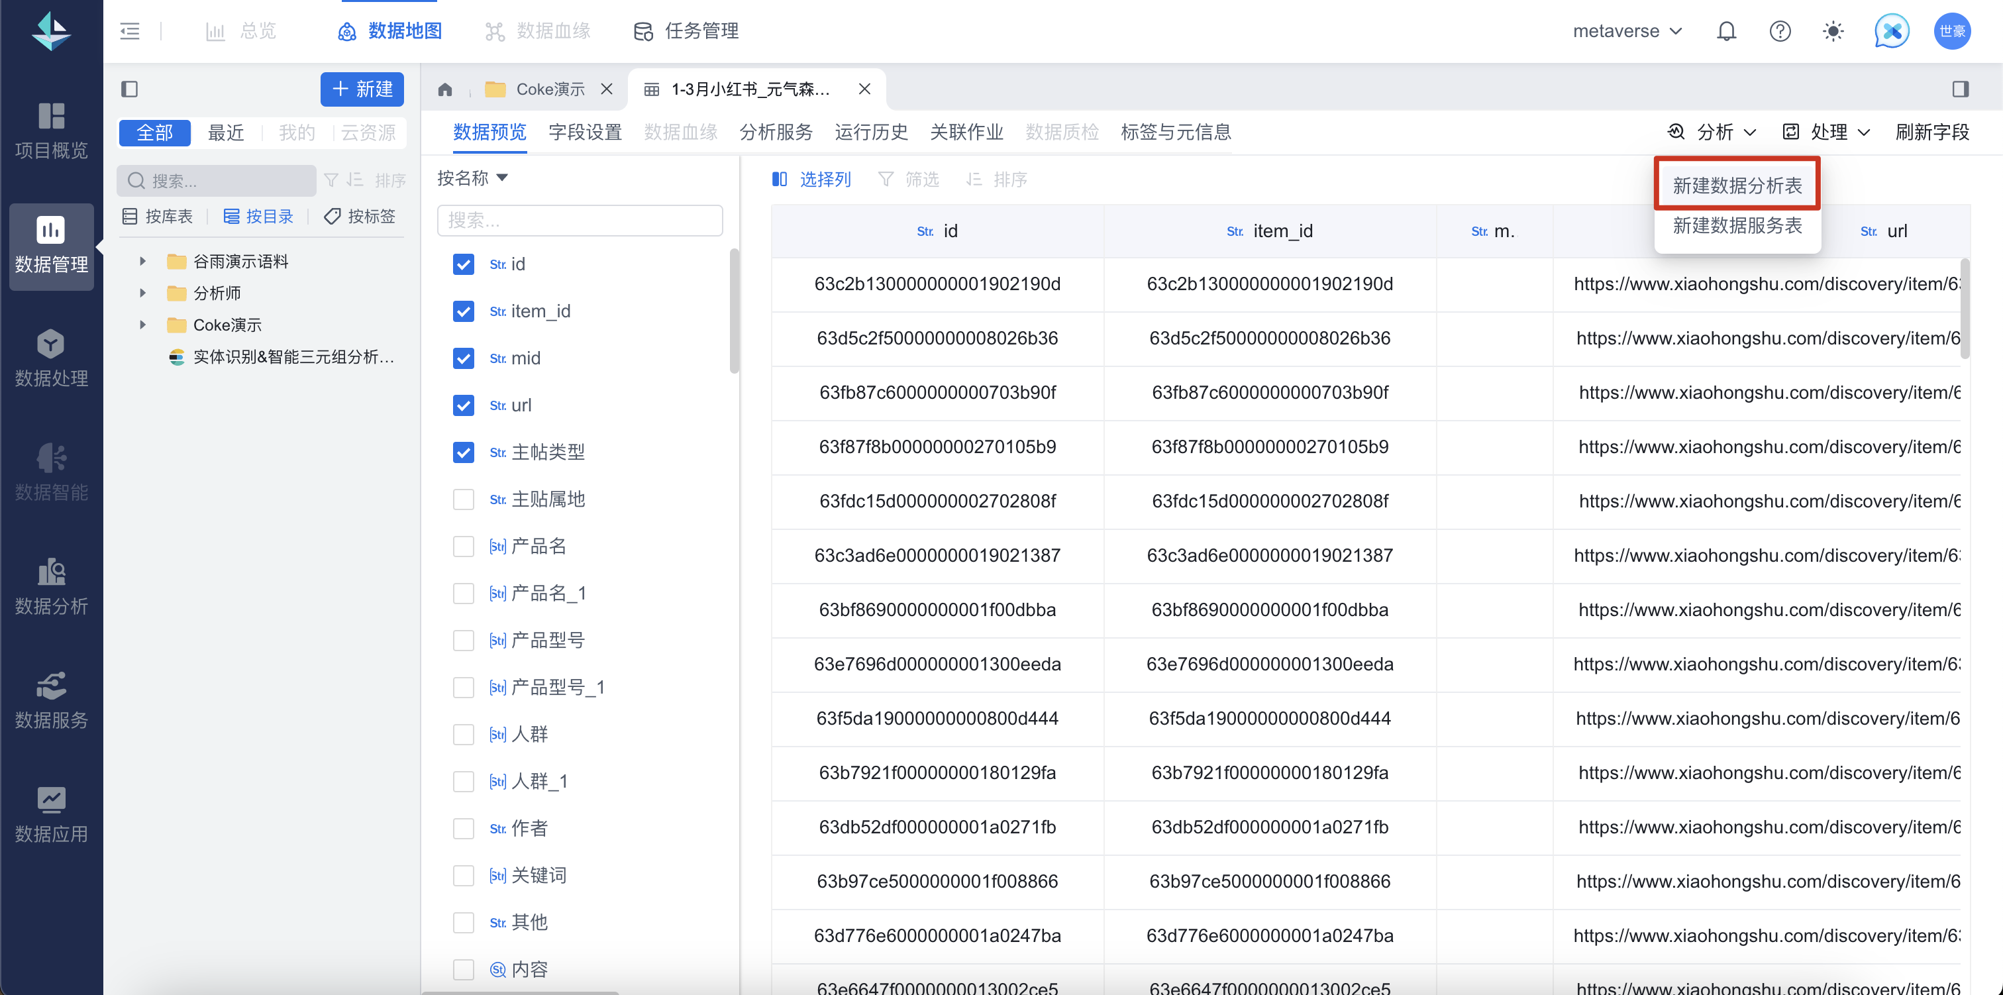Switch to 分析服务 tab
The width and height of the screenshot is (2003, 995).
click(x=775, y=131)
